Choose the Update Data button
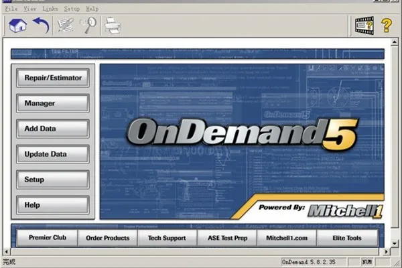This screenshot has width=402, height=268. pyautogui.click(x=53, y=154)
